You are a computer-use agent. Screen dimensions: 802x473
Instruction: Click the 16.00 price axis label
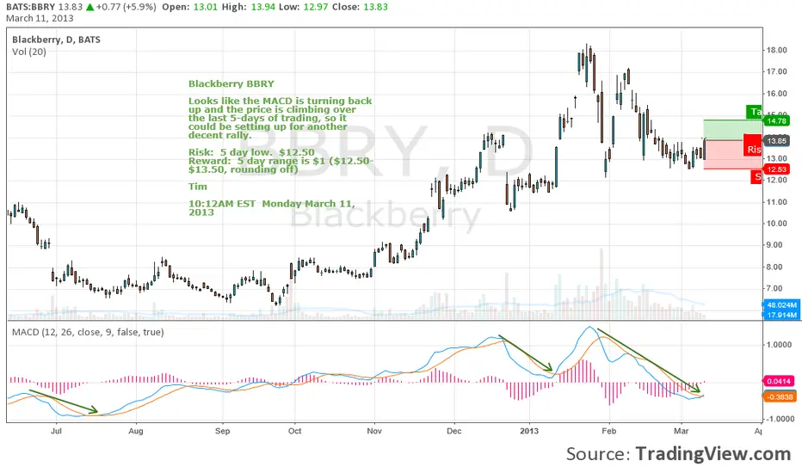click(776, 94)
